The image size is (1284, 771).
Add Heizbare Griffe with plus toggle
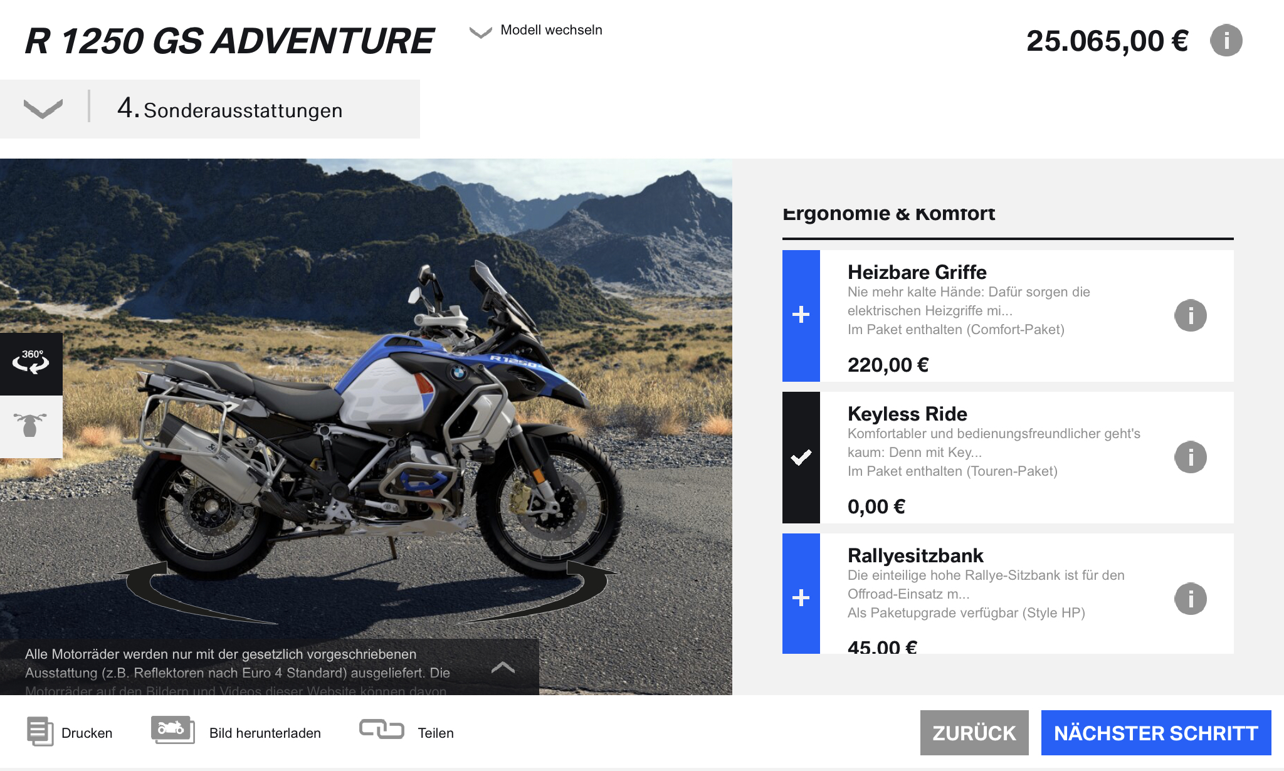(x=801, y=315)
